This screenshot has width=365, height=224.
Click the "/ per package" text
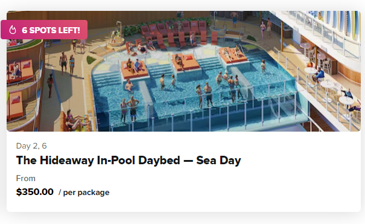point(84,193)
